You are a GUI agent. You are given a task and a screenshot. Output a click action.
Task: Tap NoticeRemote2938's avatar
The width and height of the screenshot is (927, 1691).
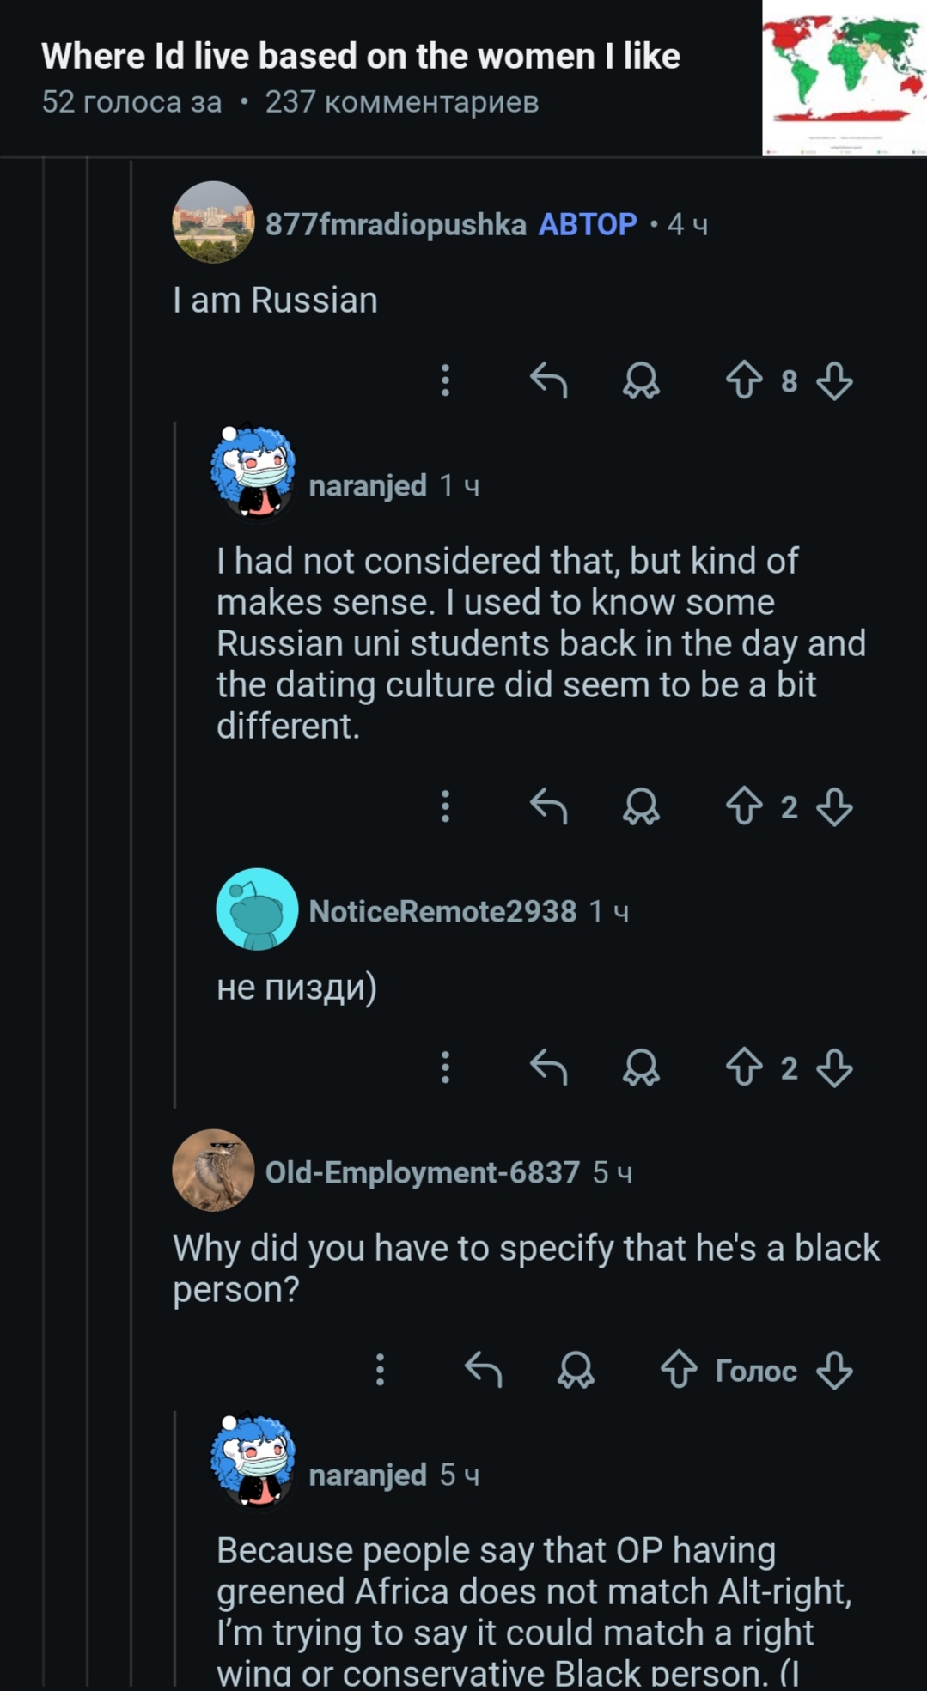[257, 909]
